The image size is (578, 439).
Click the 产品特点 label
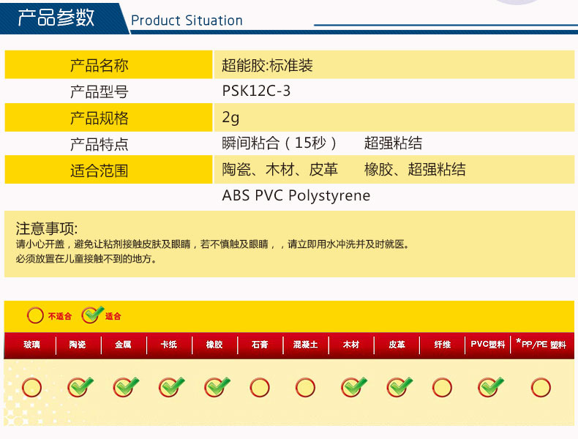pos(100,144)
